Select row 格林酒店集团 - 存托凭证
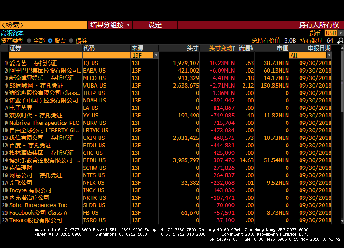This screenshot has width=344, height=248. [166, 153]
